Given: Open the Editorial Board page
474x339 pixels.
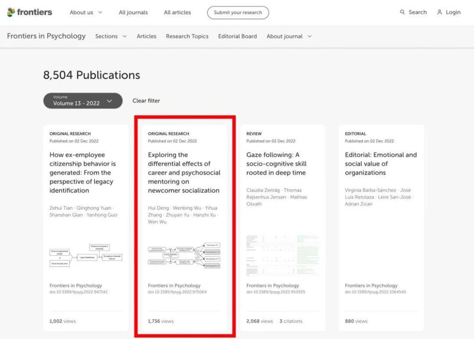Looking at the screenshot, I should click(x=237, y=36).
